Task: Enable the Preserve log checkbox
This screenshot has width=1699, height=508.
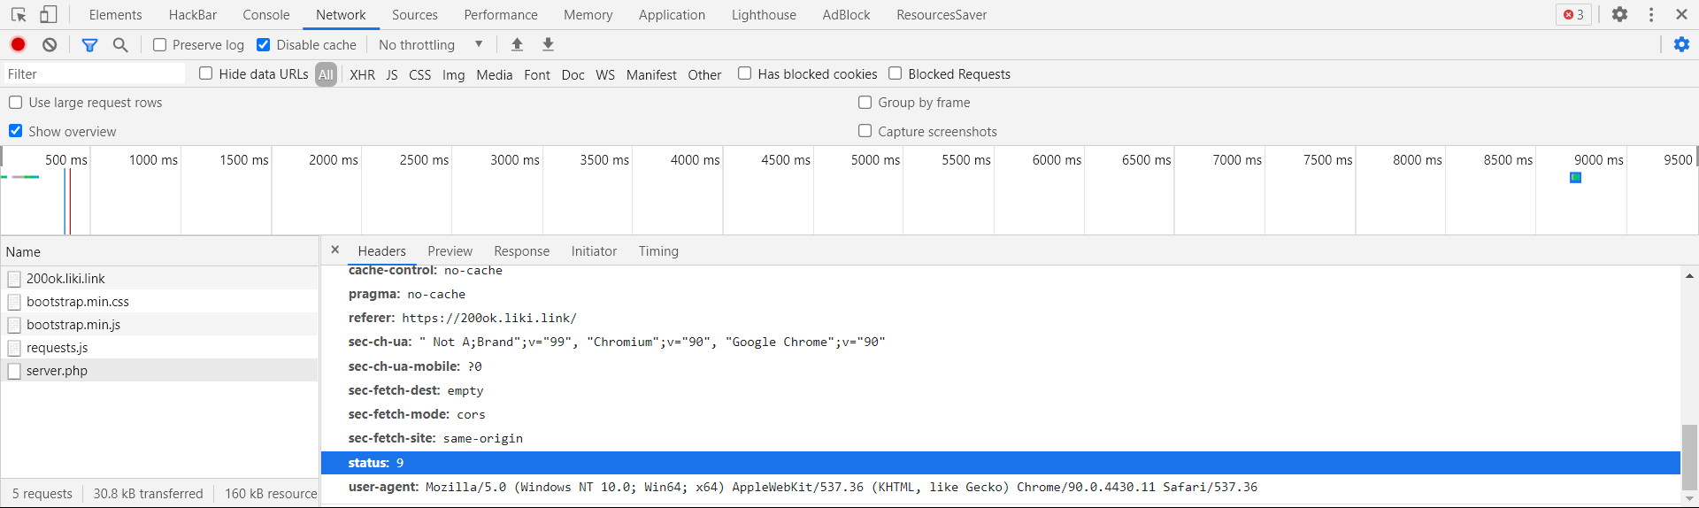Action: click(160, 45)
